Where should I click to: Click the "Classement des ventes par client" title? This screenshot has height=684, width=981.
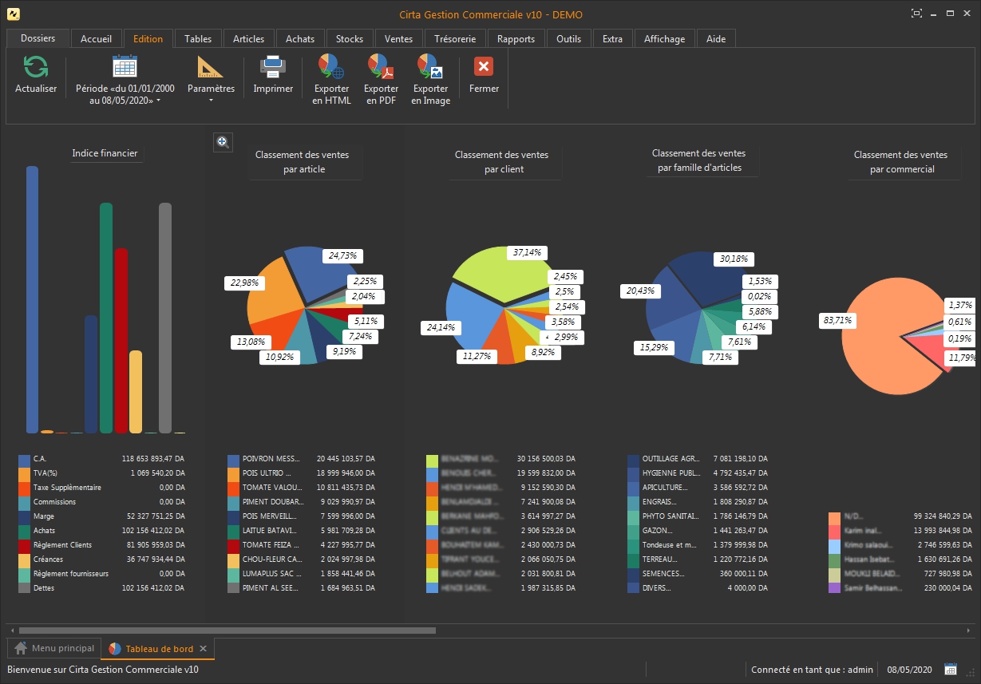[501, 162]
